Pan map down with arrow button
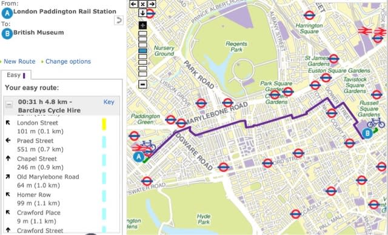The image size is (388, 235). click(x=142, y=13)
